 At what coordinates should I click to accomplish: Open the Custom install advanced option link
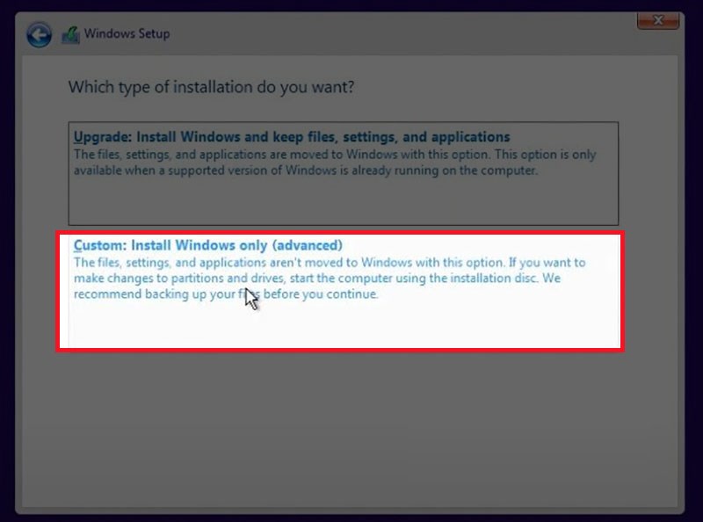[x=221, y=245]
